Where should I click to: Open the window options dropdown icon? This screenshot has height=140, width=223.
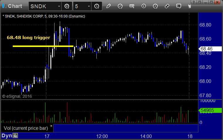pos(200,2)
